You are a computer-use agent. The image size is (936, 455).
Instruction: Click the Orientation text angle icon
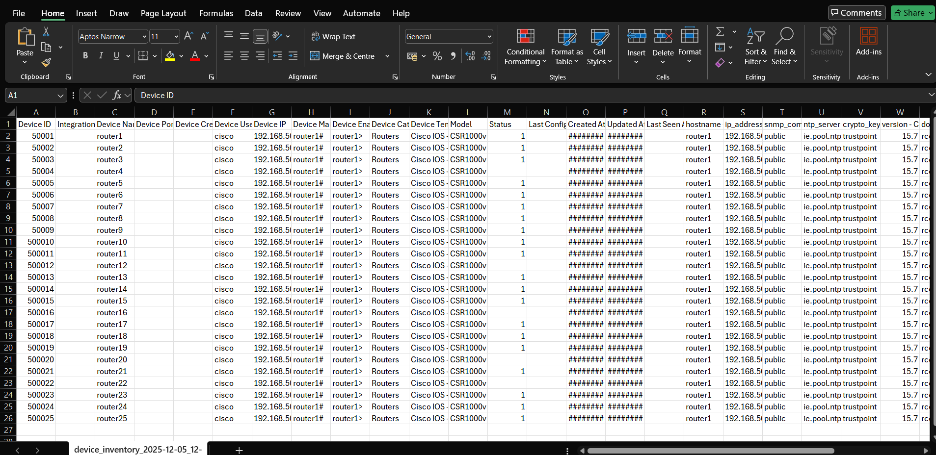tap(277, 36)
